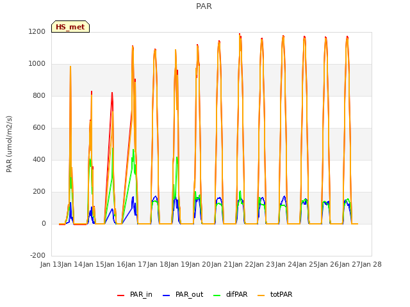410x307 pixels.
Task: Toggle the totPAR legend entry
Action: coord(275,294)
